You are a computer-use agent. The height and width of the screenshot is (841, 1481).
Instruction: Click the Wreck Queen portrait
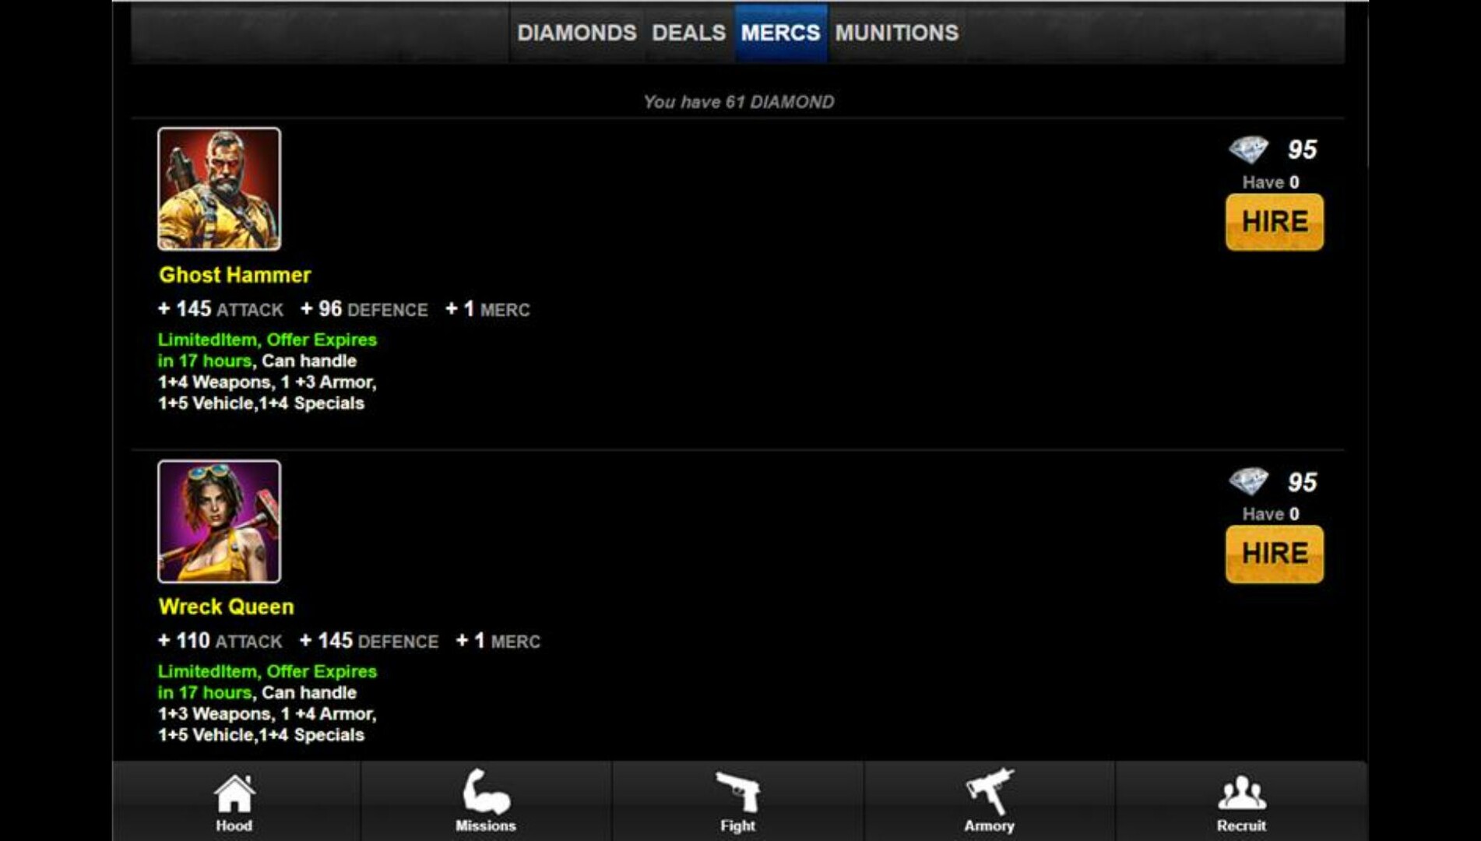(220, 523)
